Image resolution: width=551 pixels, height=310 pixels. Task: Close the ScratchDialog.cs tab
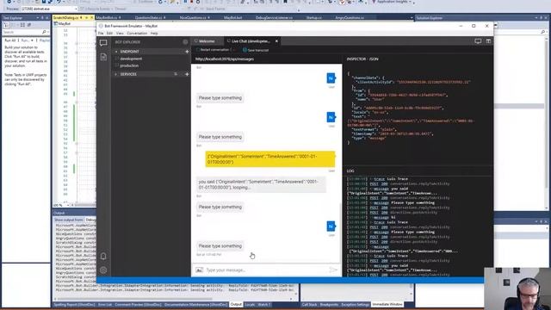click(92, 17)
